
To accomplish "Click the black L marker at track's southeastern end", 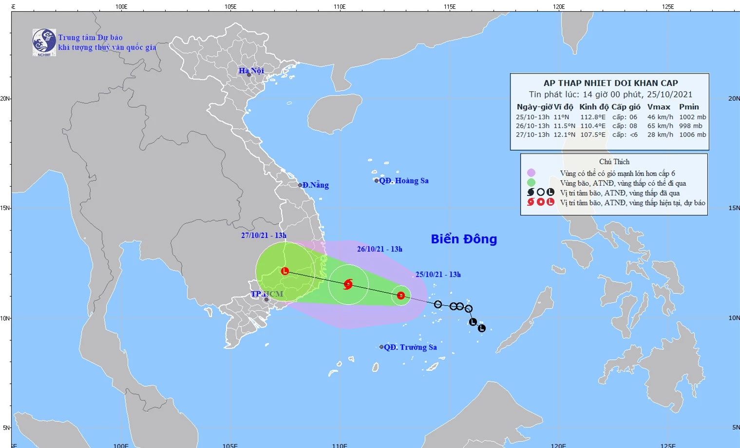I will [x=482, y=328].
